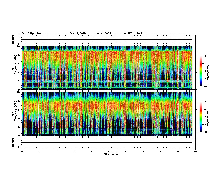Image resolution: width=220 pixels, height=170 pixels.
Task: Click time axis tick label '3'
Action: pyautogui.click(x=74, y=152)
